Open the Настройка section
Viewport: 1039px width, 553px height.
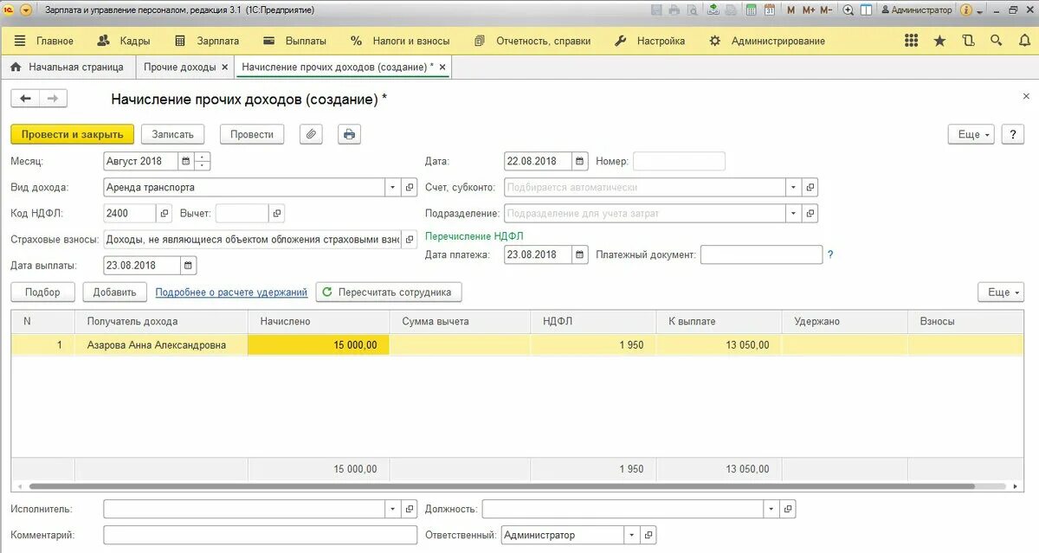point(649,41)
